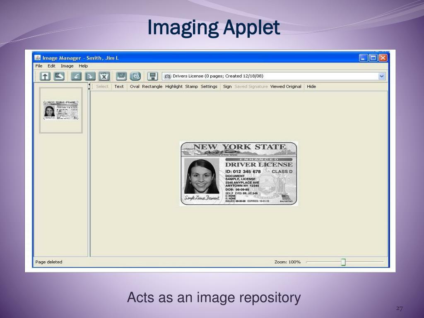
Task: Click the upload arrow toolbar icon
Action: (x=45, y=76)
